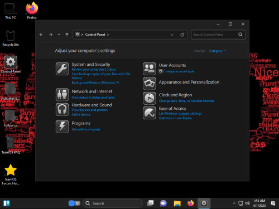Open the Ease of Access heading
This screenshot has width=279, height=209.
pos(172,109)
